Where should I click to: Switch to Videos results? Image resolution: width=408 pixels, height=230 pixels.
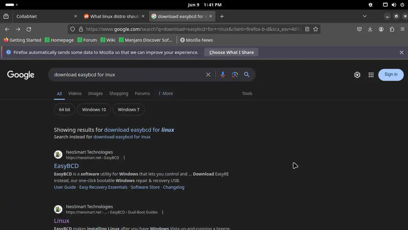tap(75, 93)
